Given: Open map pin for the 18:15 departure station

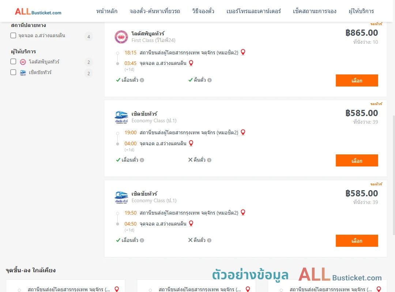Looking at the screenshot, I should (243, 52).
